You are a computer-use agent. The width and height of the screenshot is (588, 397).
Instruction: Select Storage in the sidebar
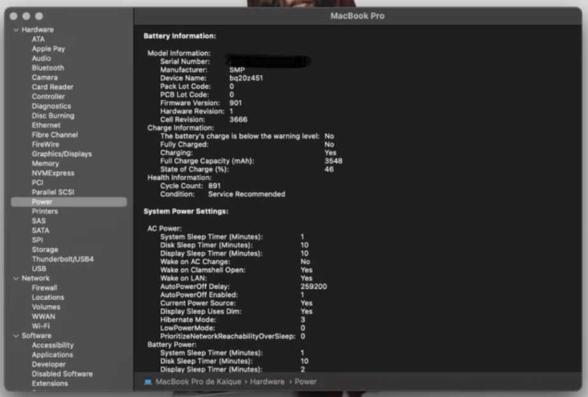[45, 250]
